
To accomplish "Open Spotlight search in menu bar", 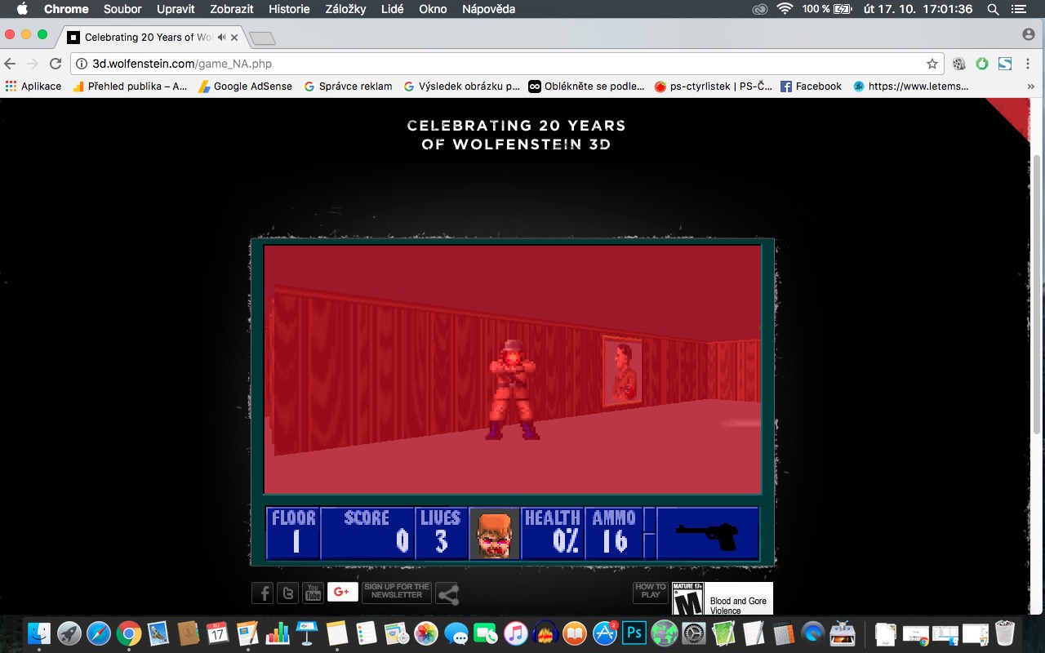I will tap(993, 9).
